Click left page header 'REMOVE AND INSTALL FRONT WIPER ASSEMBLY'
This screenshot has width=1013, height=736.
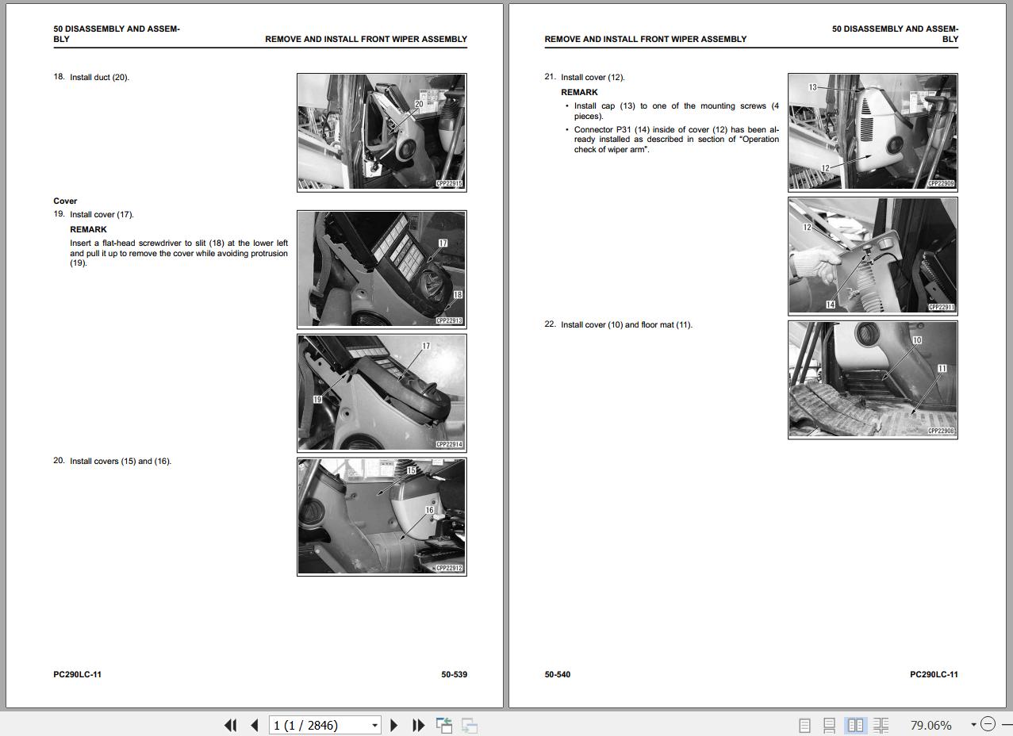366,39
